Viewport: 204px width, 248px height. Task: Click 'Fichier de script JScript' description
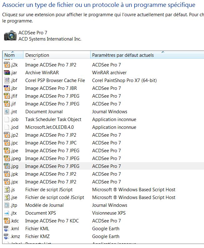coord(49,190)
